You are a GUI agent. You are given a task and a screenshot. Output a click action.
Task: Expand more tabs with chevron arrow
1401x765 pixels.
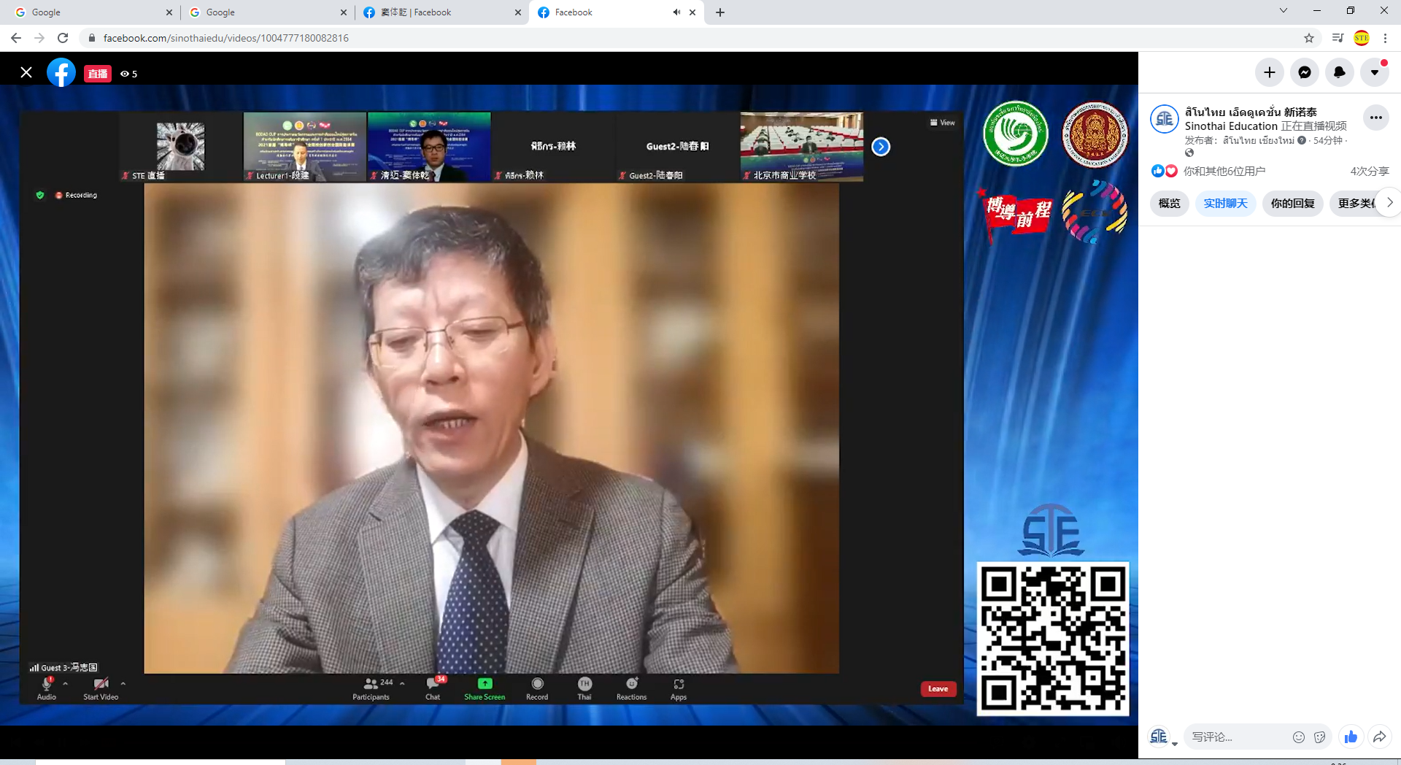tap(1389, 203)
